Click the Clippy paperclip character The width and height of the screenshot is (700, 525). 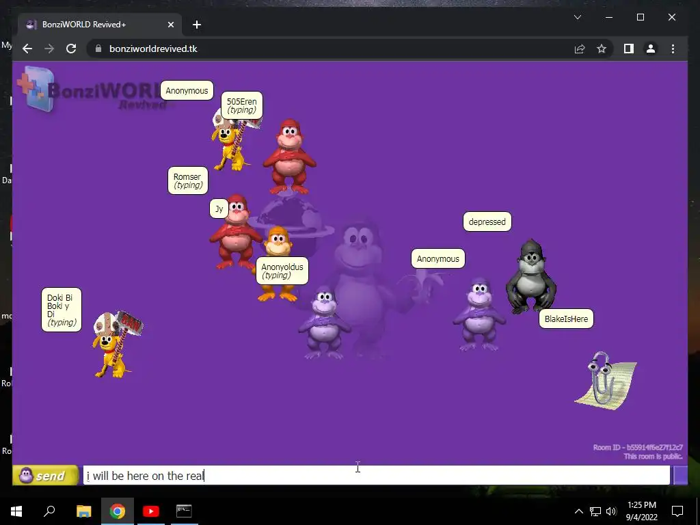[606, 380]
